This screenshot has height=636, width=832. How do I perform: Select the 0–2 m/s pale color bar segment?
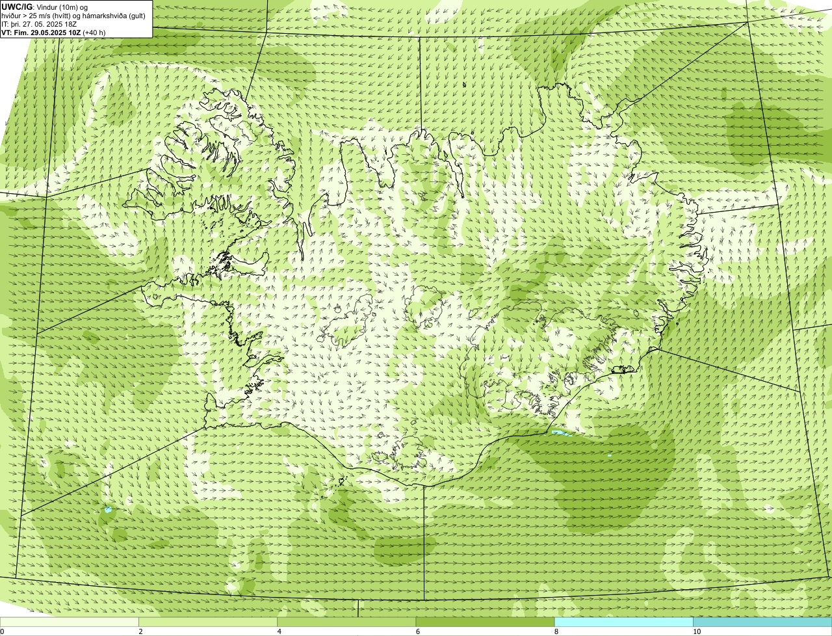(x=69, y=622)
